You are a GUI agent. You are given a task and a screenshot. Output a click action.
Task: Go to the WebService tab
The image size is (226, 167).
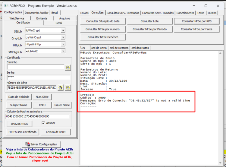click(17, 18)
